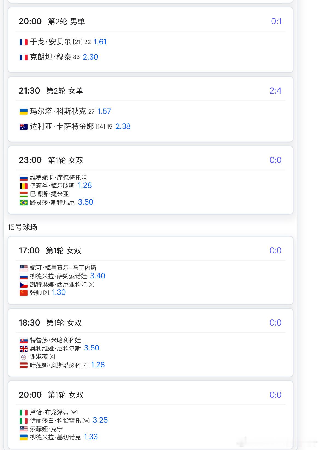The width and height of the screenshot is (320, 450).
Task: Click the Australian flag beside 达利亚·卡萨特金娜
Action: (24, 127)
